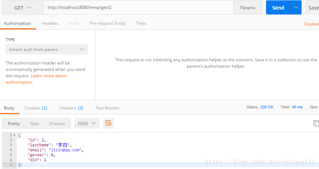Click the "gender": 0 line

pos(42,155)
